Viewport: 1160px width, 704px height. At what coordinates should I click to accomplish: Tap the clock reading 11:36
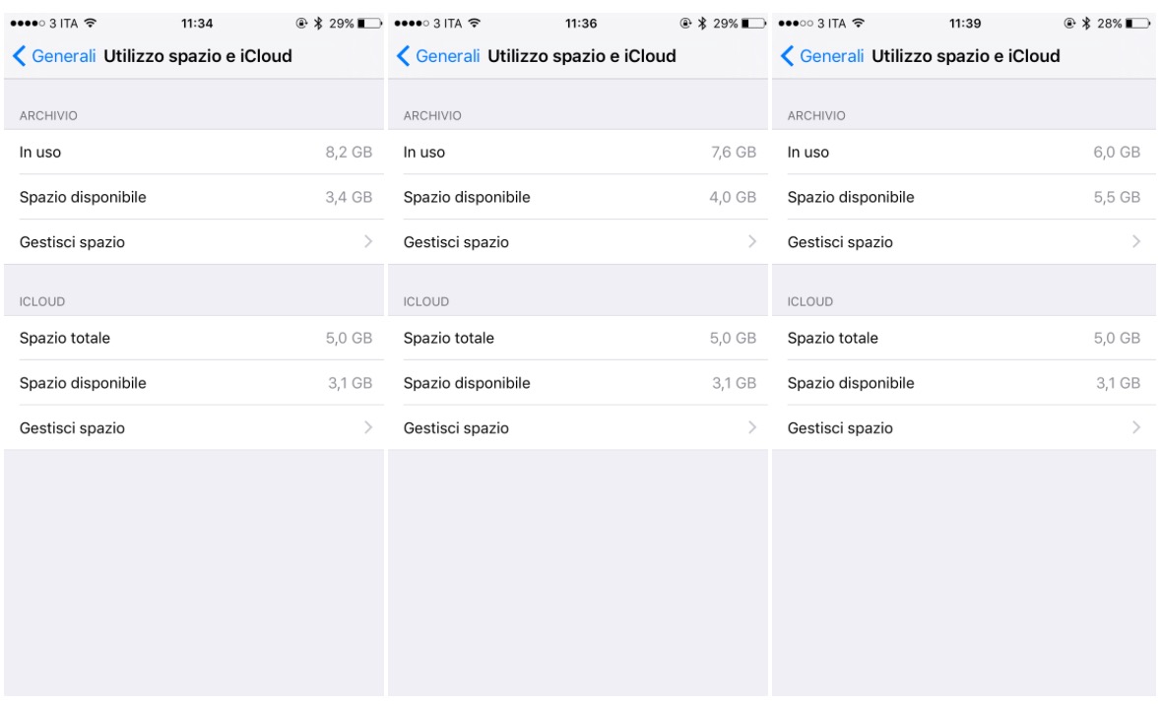click(x=581, y=23)
